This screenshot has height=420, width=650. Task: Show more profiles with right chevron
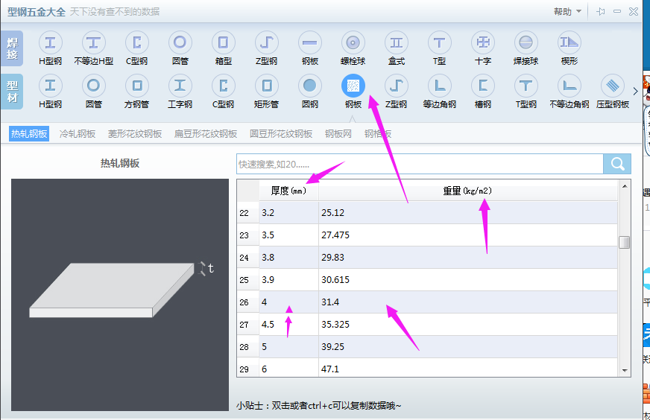(636, 91)
